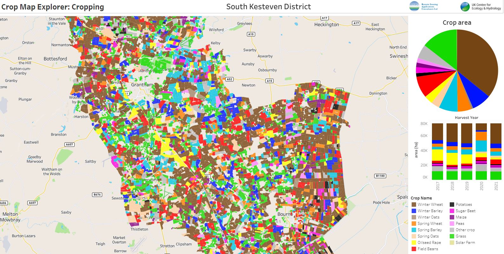The image size is (504, 254).
Task: Select Oilseed Rape color swatch in legend
Action: [x=414, y=243]
